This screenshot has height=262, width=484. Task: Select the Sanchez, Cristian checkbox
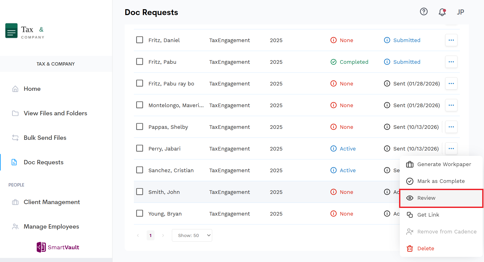139,170
